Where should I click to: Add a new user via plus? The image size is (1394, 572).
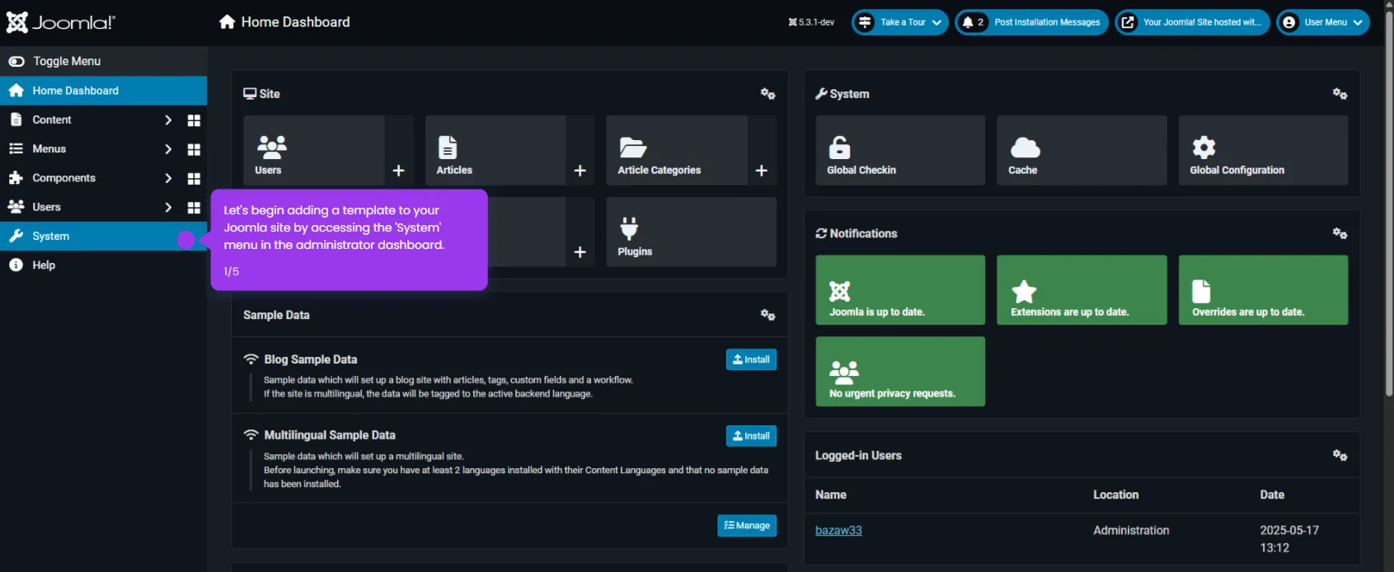pos(399,171)
